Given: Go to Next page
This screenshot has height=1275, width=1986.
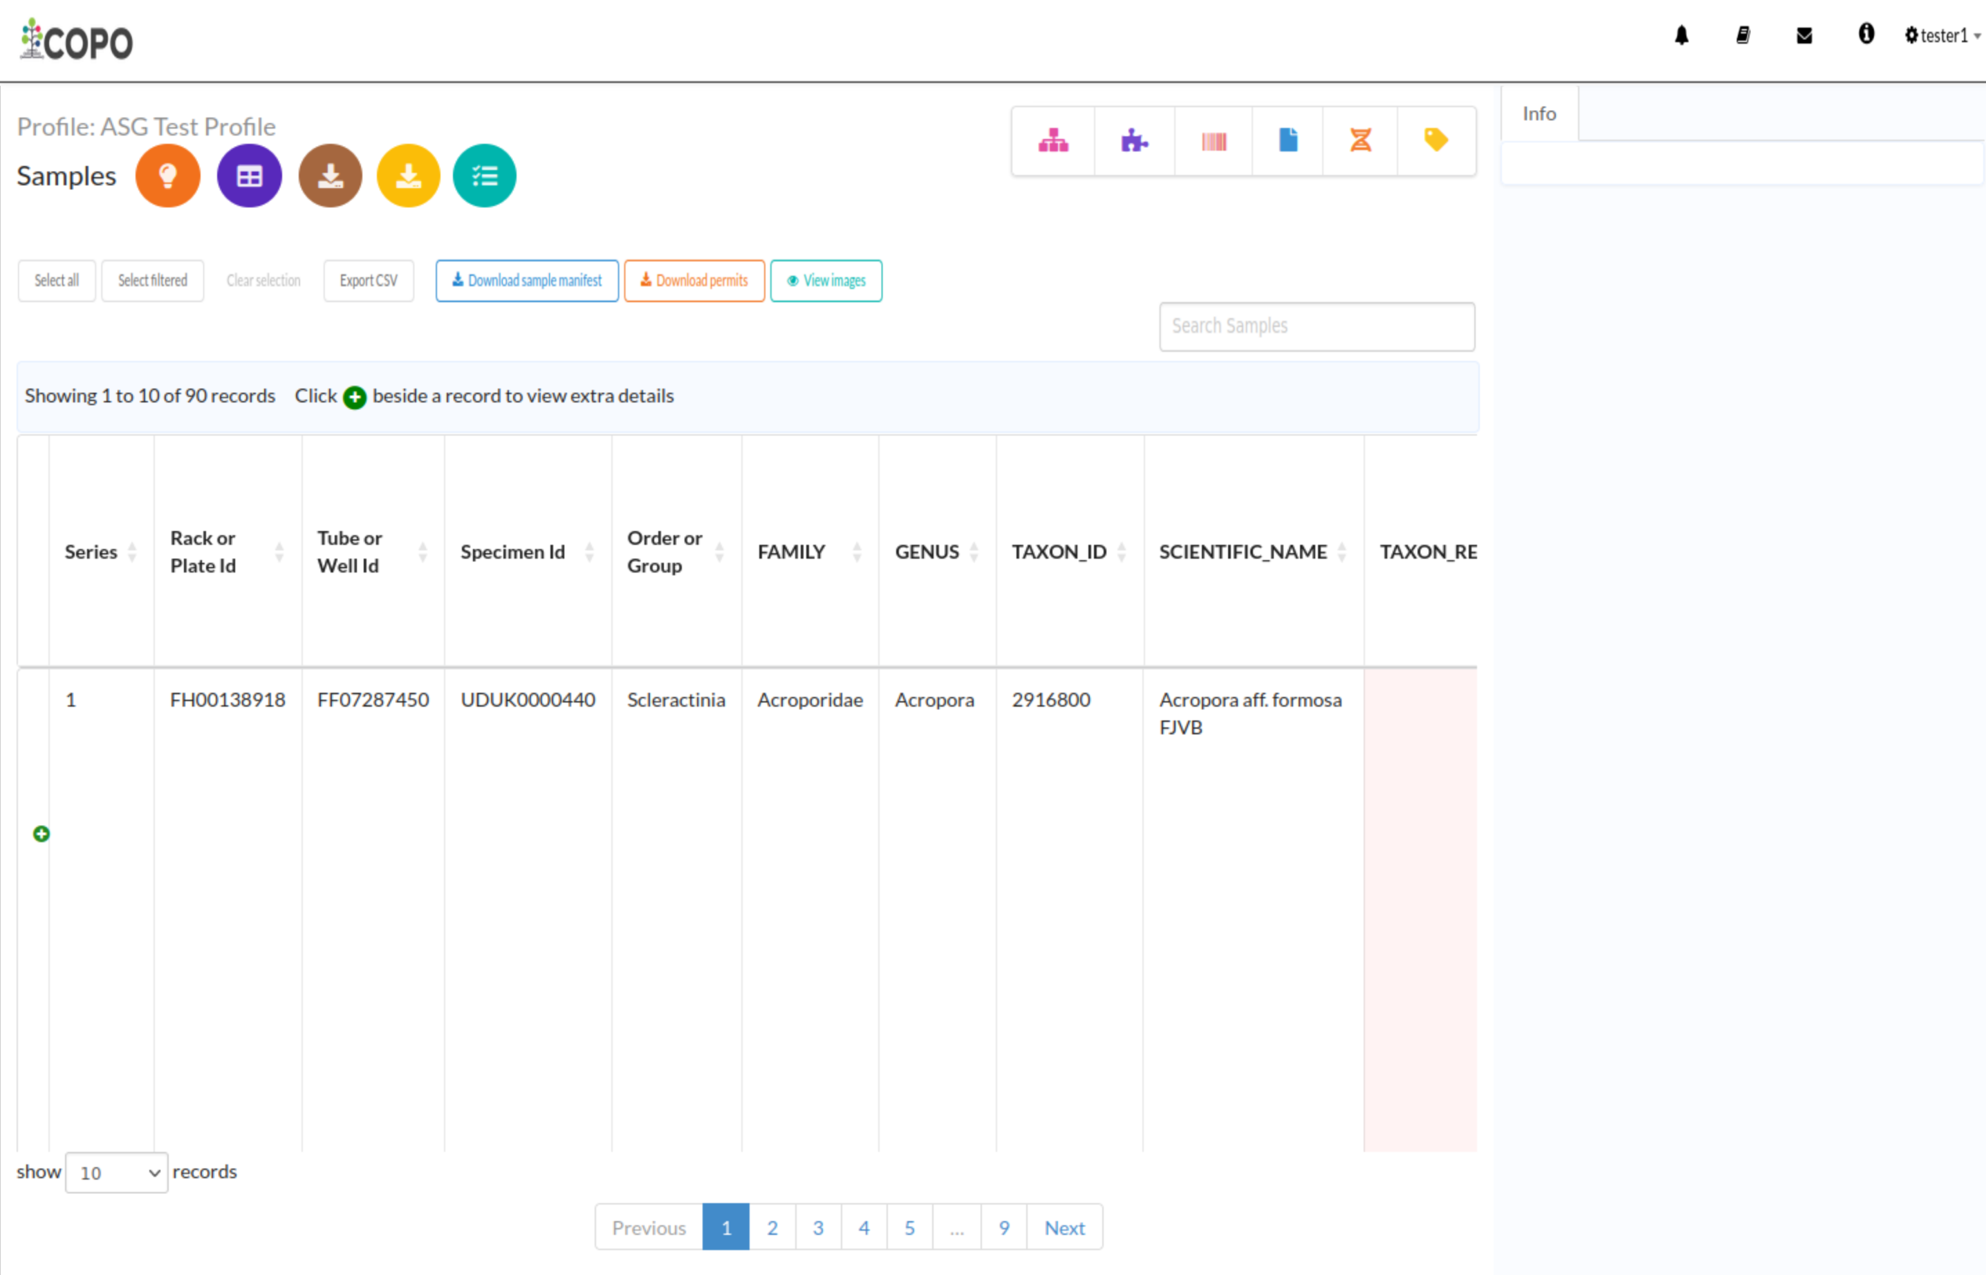Looking at the screenshot, I should [1065, 1227].
